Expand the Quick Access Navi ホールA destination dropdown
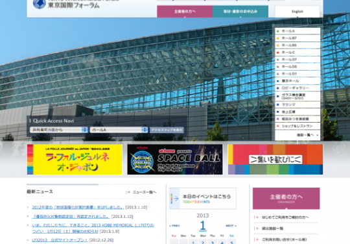 119,130
